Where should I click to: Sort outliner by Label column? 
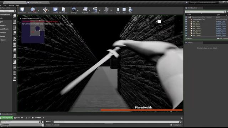click(189, 15)
